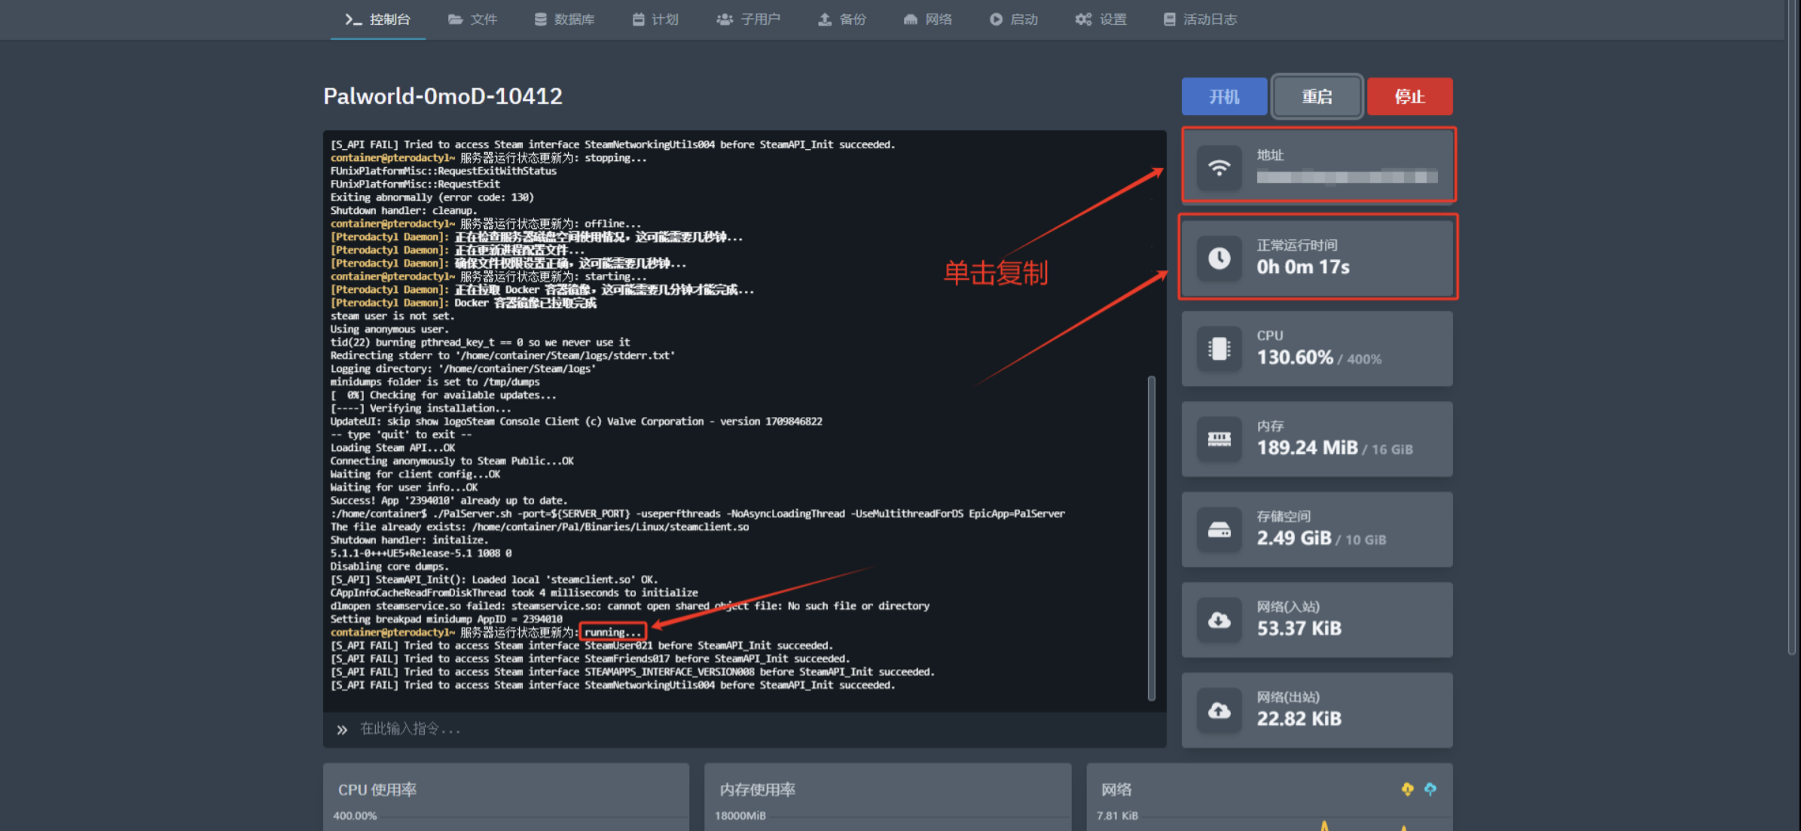Open the 网络 network tab
Viewport: 1801px width, 831px height.
pos(927,20)
